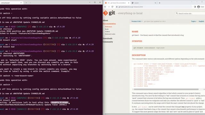
Task: Click the browser back arrow
Action: pyautogui.click(x=105, y=7)
